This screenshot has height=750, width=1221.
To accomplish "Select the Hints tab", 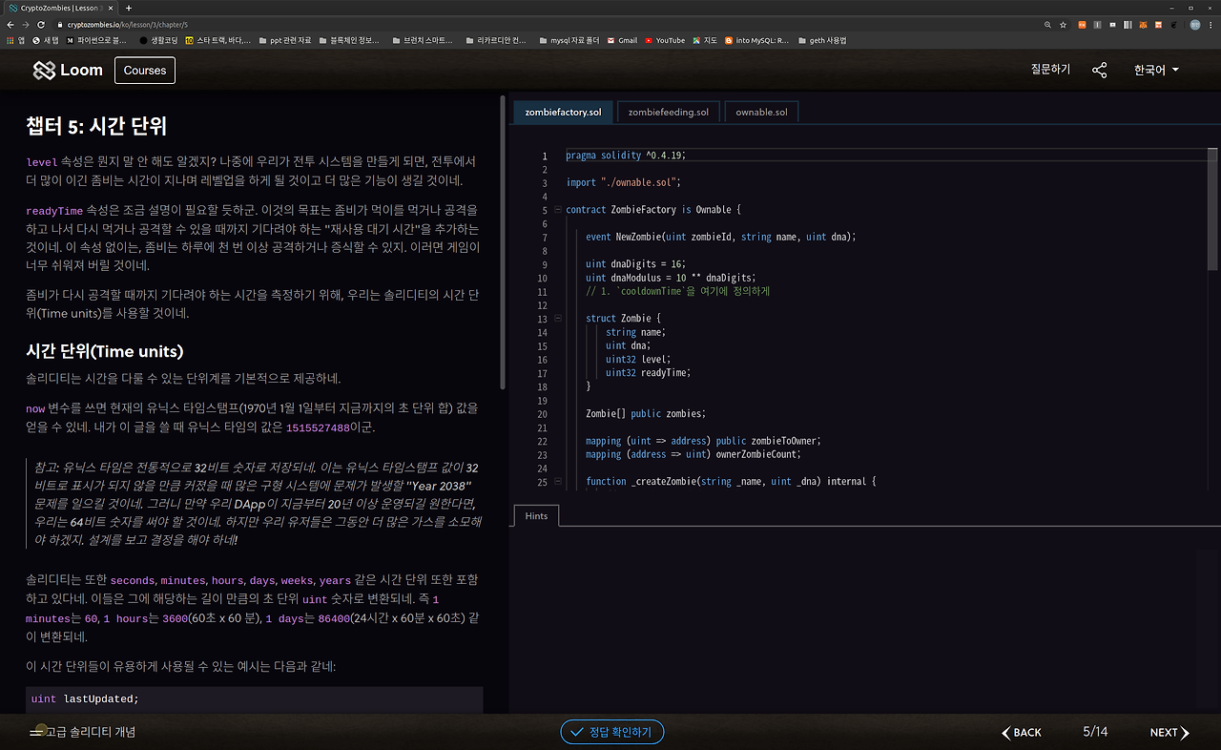I will 536,515.
